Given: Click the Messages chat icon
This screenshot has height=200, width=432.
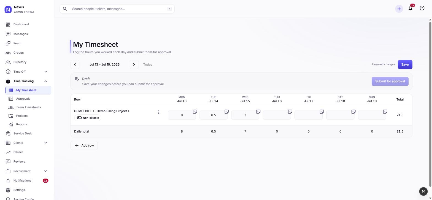Looking at the screenshot, I should click(x=8, y=34).
